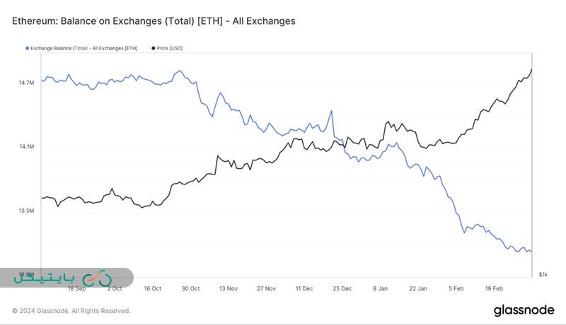Click the glassnode logo at the bottom right
The image size is (566, 325).
[524, 310]
